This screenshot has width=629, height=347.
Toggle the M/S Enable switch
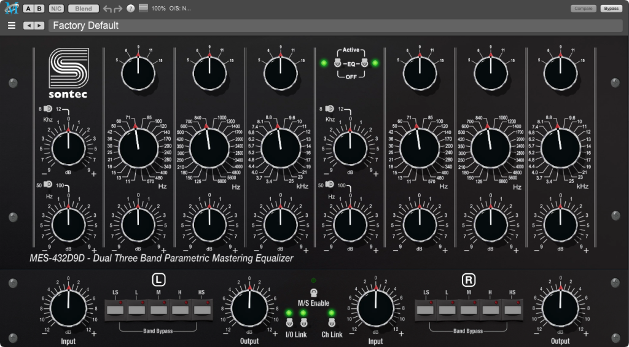(314, 292)
